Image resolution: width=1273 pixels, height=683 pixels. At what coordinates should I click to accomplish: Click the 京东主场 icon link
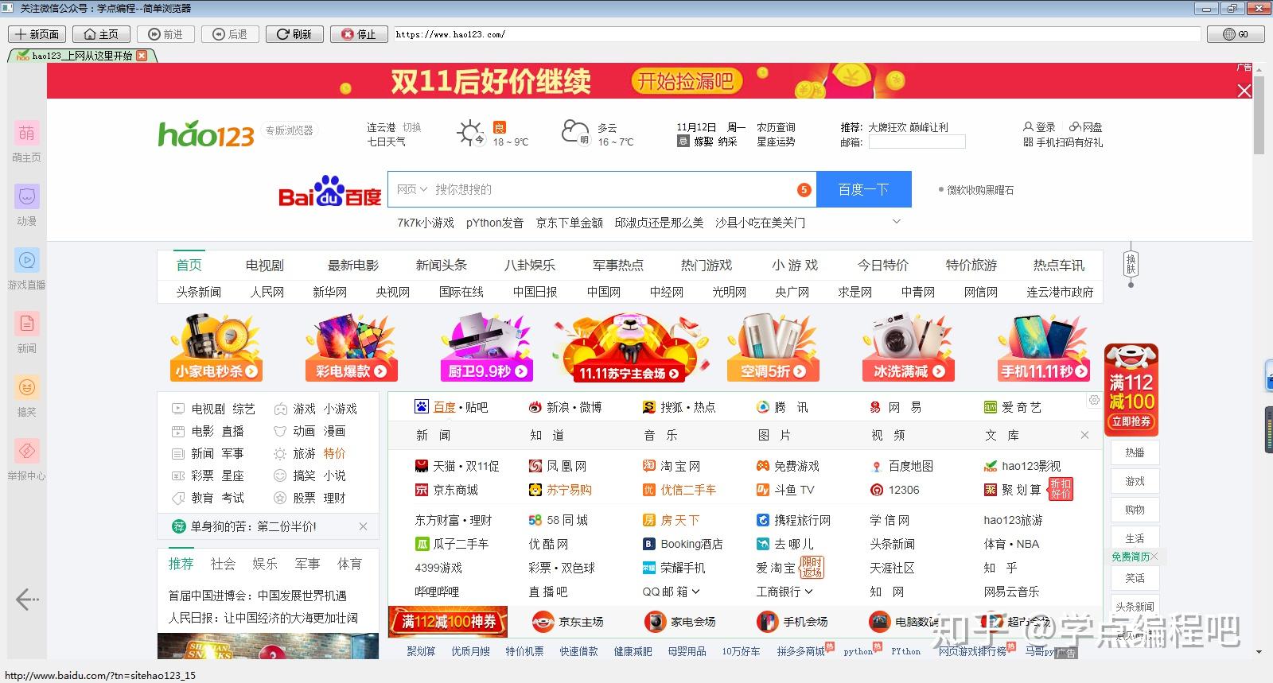click(568, 622)
